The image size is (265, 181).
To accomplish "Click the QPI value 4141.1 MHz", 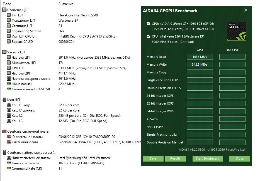I will pos(67,73).
